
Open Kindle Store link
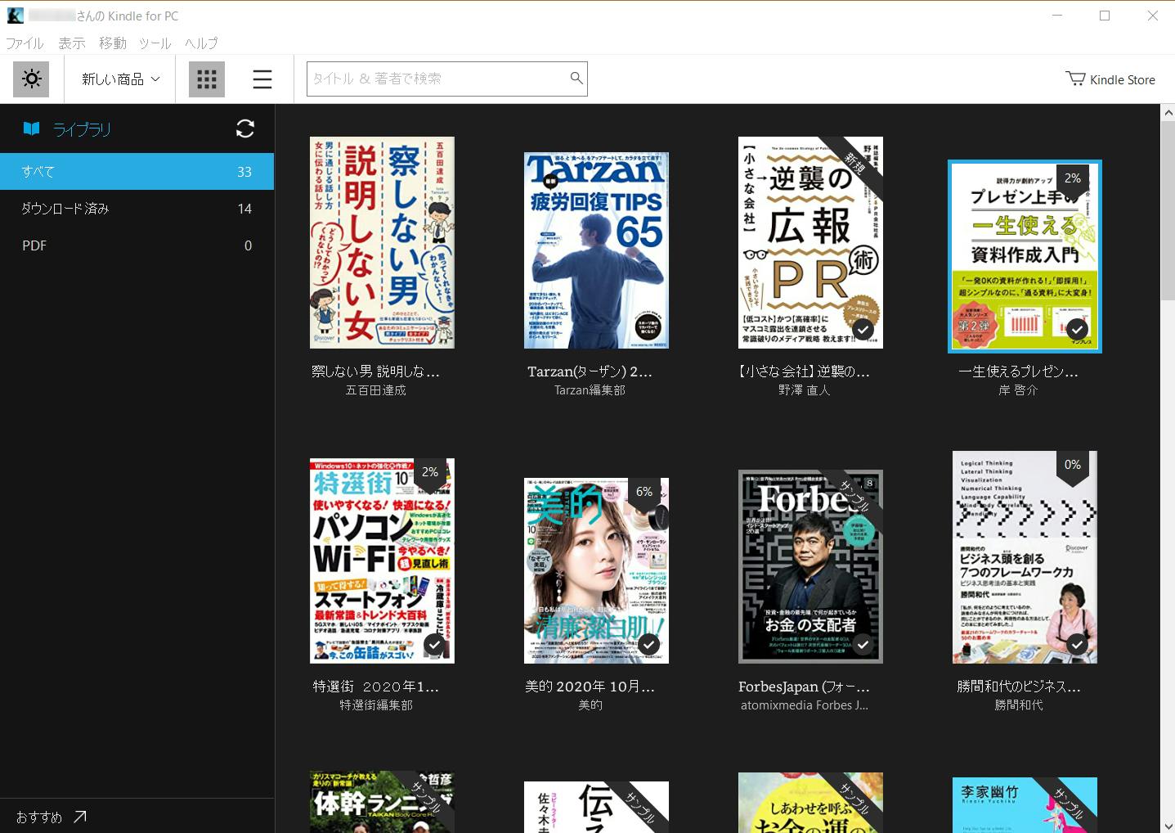click(1110, 79)
